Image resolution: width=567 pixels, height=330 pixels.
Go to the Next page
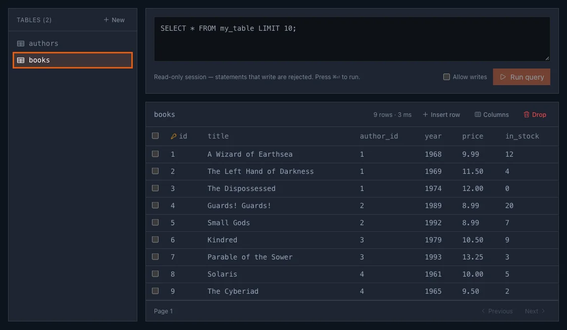coord(535,311)
